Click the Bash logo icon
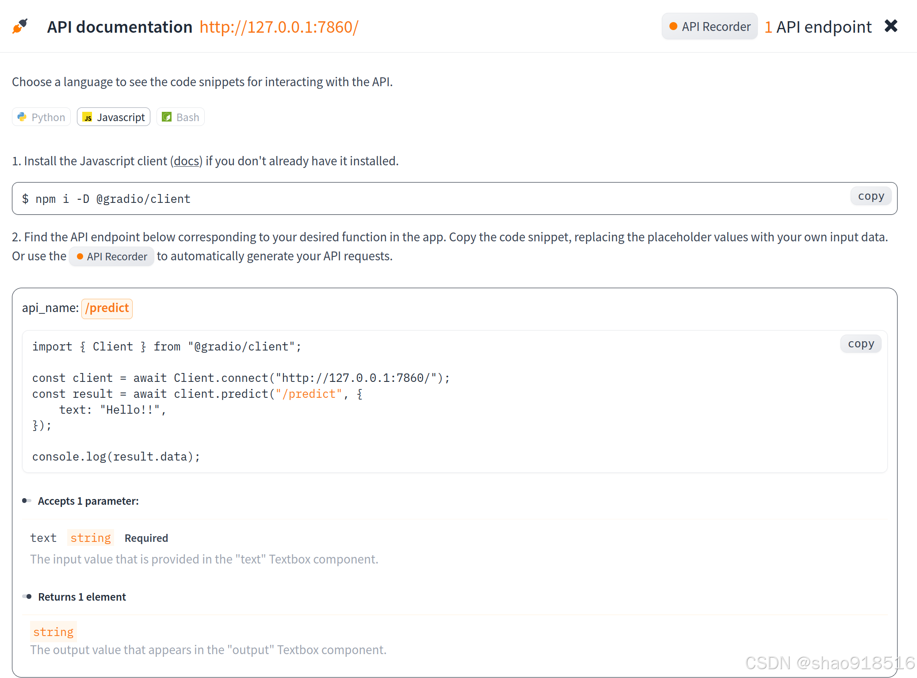Image resolution: width=917 pixels, height=678 pixels. 167,117
